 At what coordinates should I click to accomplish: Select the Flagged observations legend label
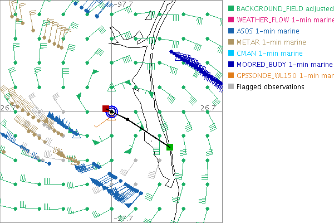(x=271, y=87)
